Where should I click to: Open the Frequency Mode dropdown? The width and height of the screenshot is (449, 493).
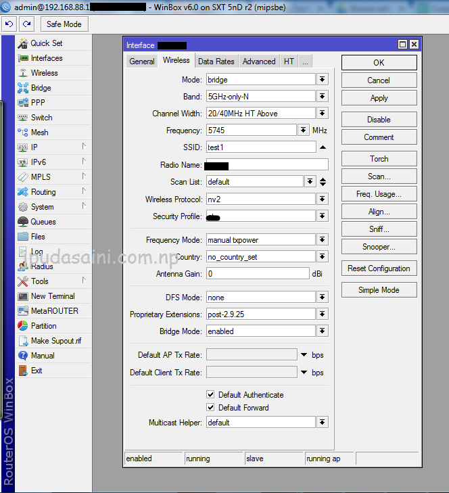(323, 240)
